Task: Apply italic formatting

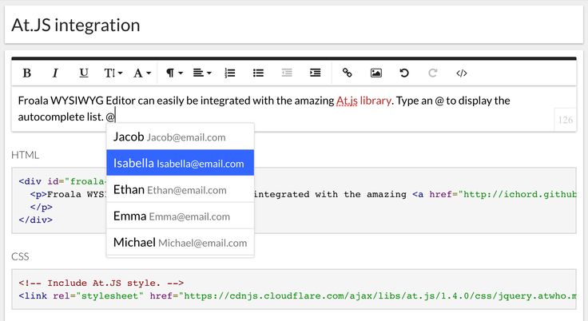Action: tap(55, 73)
